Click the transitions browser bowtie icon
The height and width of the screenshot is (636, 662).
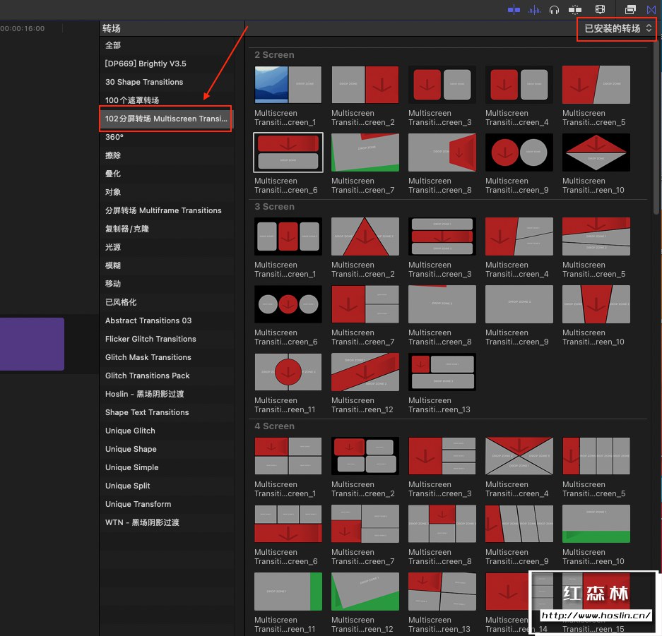651,10
